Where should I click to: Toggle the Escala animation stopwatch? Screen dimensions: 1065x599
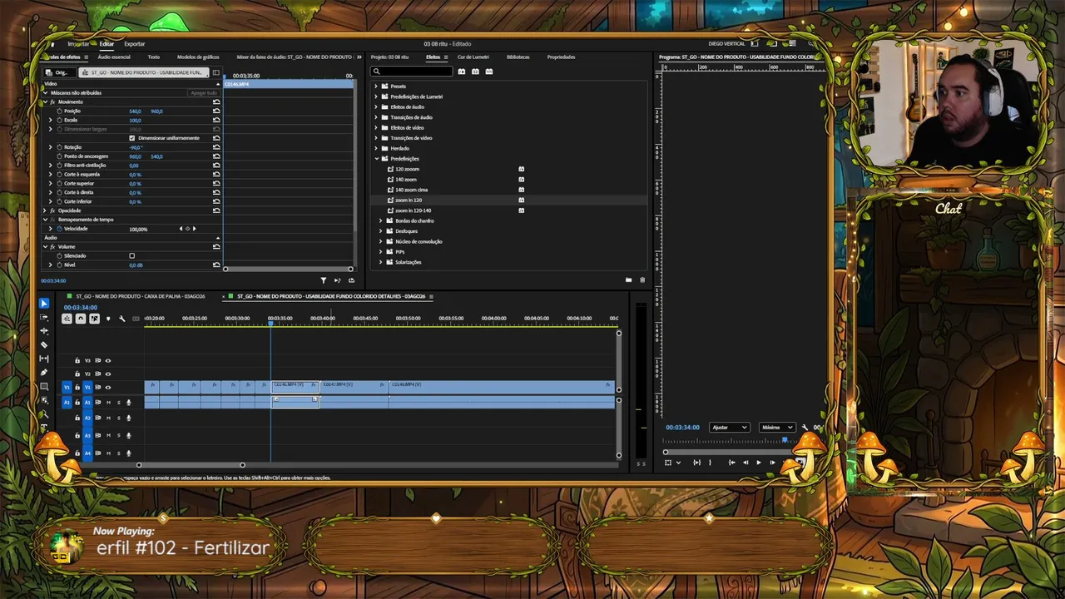click(x=59, y=120)
